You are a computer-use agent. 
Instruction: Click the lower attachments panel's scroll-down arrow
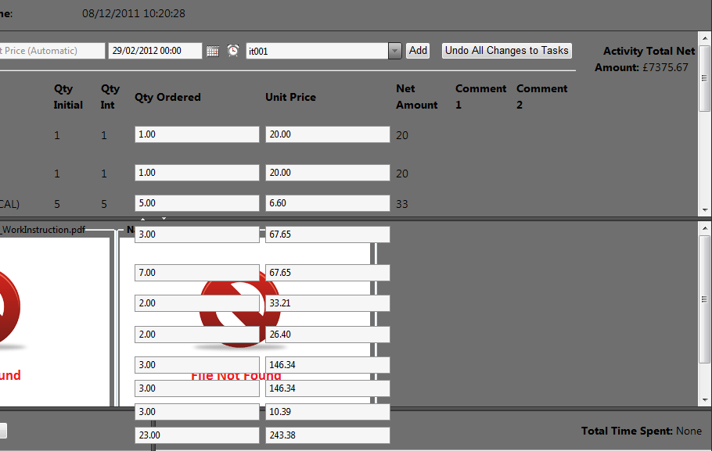coord(705,399)
